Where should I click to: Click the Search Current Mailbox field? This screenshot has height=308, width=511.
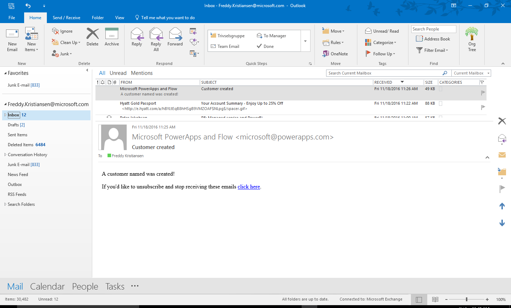pyautogui.click(x=383, y=73)
